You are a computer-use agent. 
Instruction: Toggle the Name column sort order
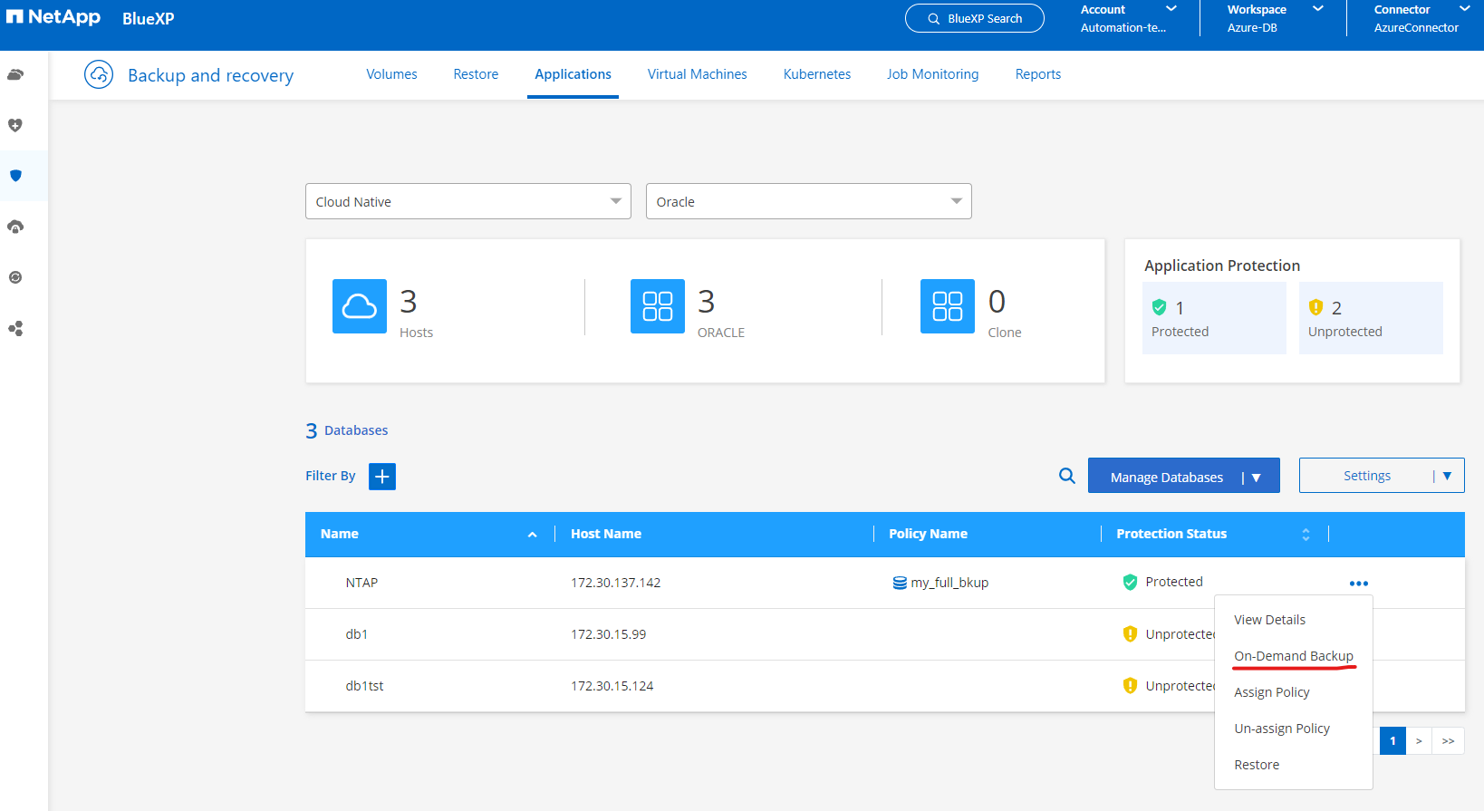pos(532,535)
